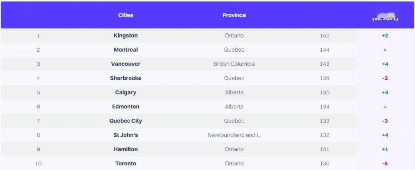The width and height of the screenshot is (415, 170).
Task: Select Calgary in the Cities column
Action: pos(126,92)
